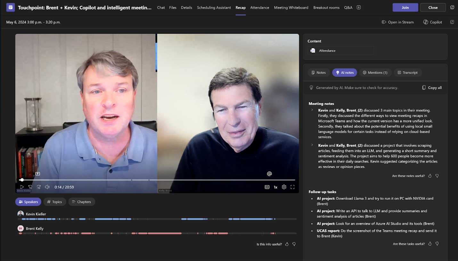458x261 pixels.
Task: Toggle closed captions on video
Action: click(x=267, y=187)
